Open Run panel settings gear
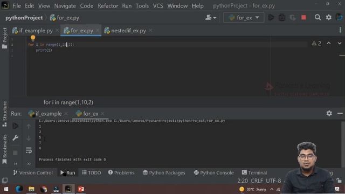345x194 pixels. (x=329, y=113)
